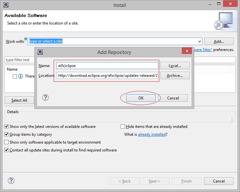Enable Show only software applicable to target
This screenshot has width=240, height=192.
[x=7, y=142]
